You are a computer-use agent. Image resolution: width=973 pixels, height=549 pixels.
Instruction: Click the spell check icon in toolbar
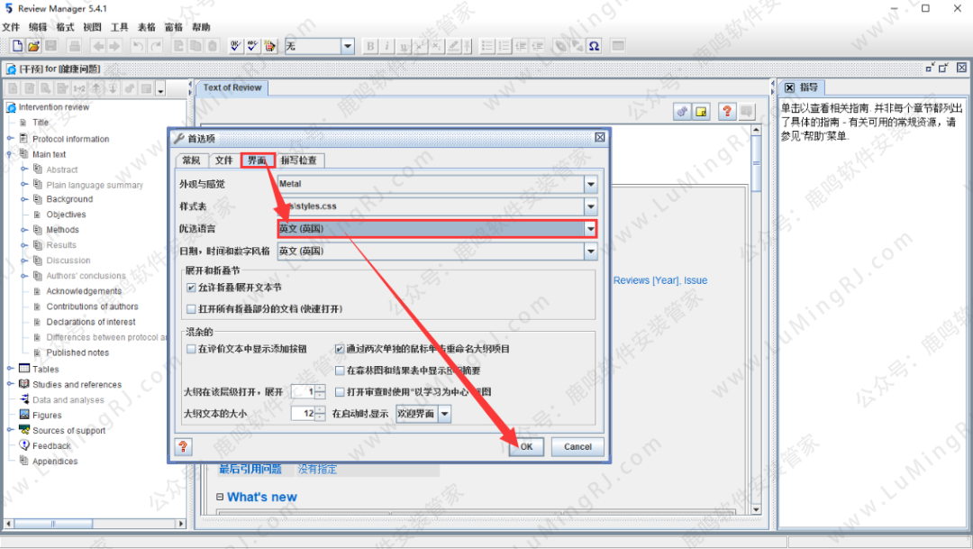pos(236,46)
